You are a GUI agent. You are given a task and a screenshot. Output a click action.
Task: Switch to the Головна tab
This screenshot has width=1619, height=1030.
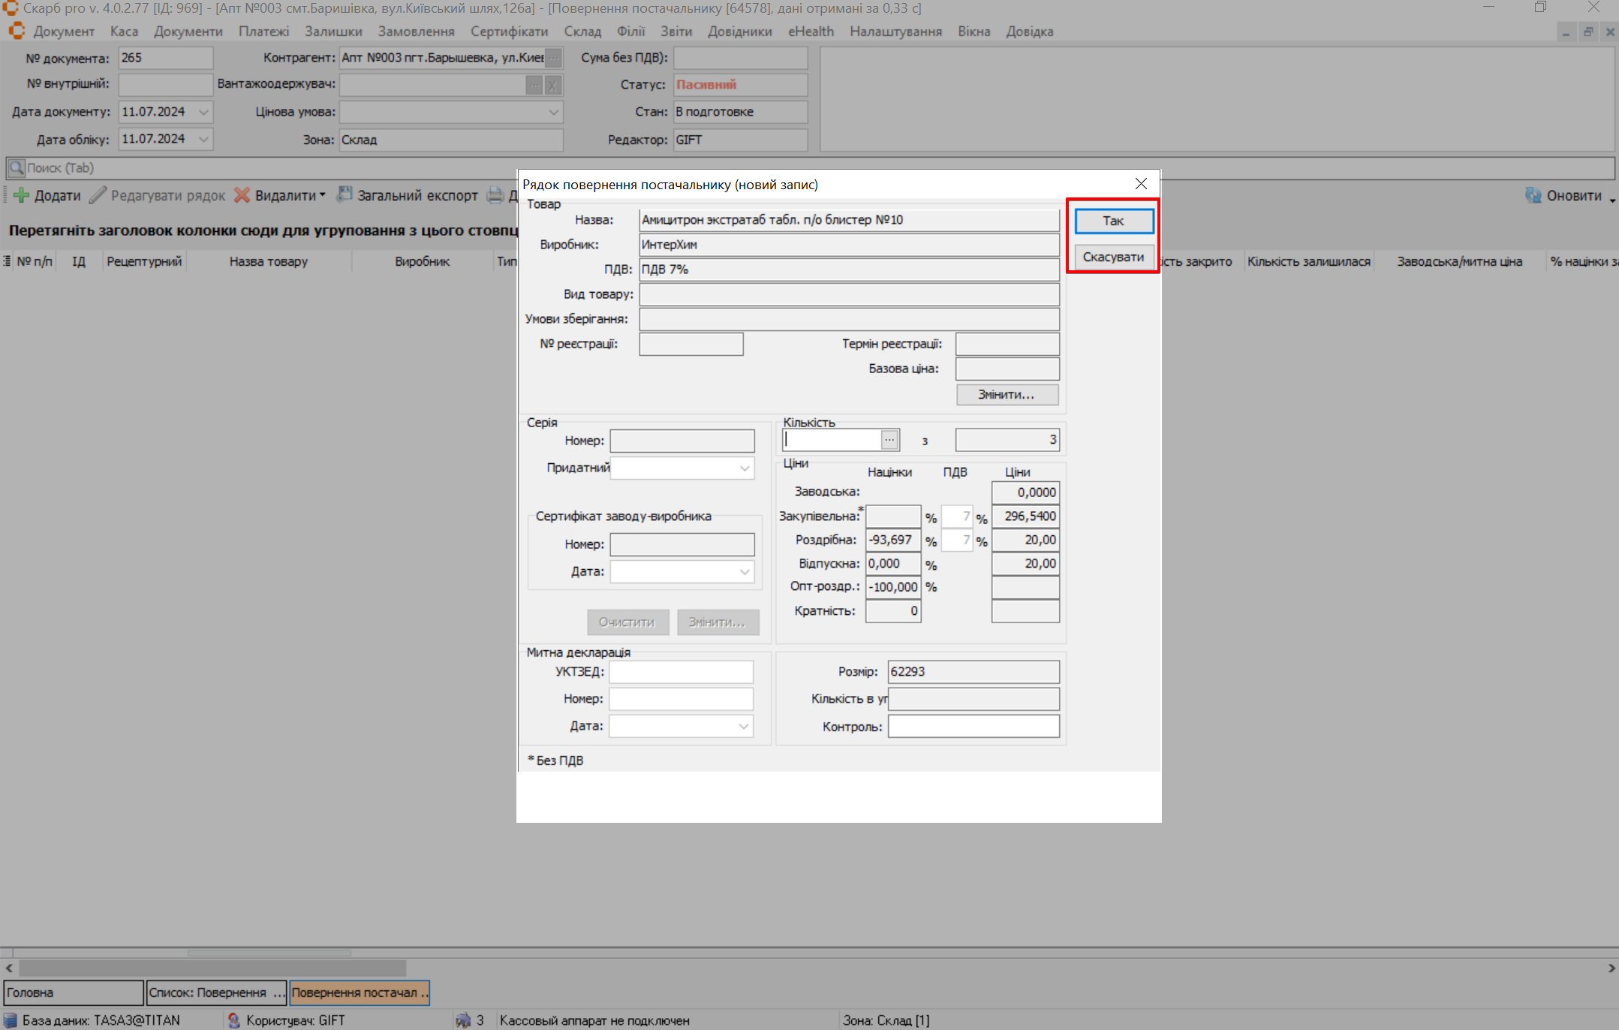point(73,992)
